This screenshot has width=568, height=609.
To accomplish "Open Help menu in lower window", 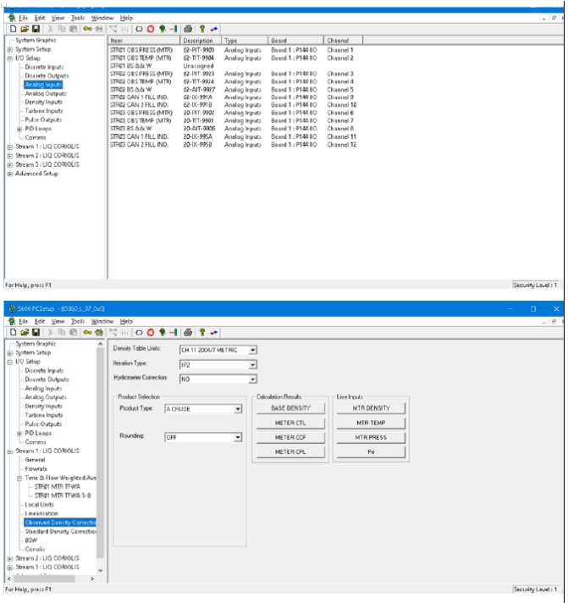I will point(126,321).
